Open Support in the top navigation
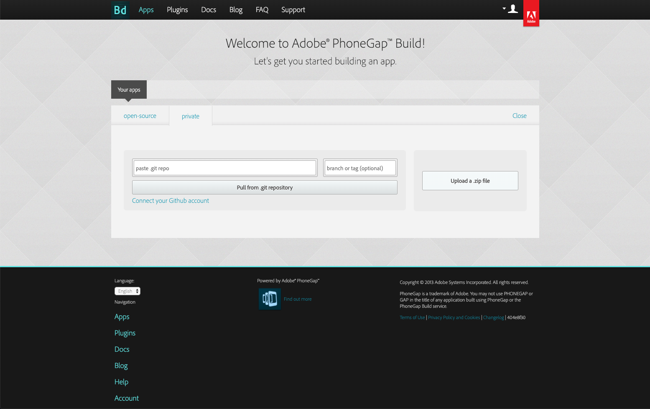The width and height of the screenshot is (650, 409). [x=293, y=10]
